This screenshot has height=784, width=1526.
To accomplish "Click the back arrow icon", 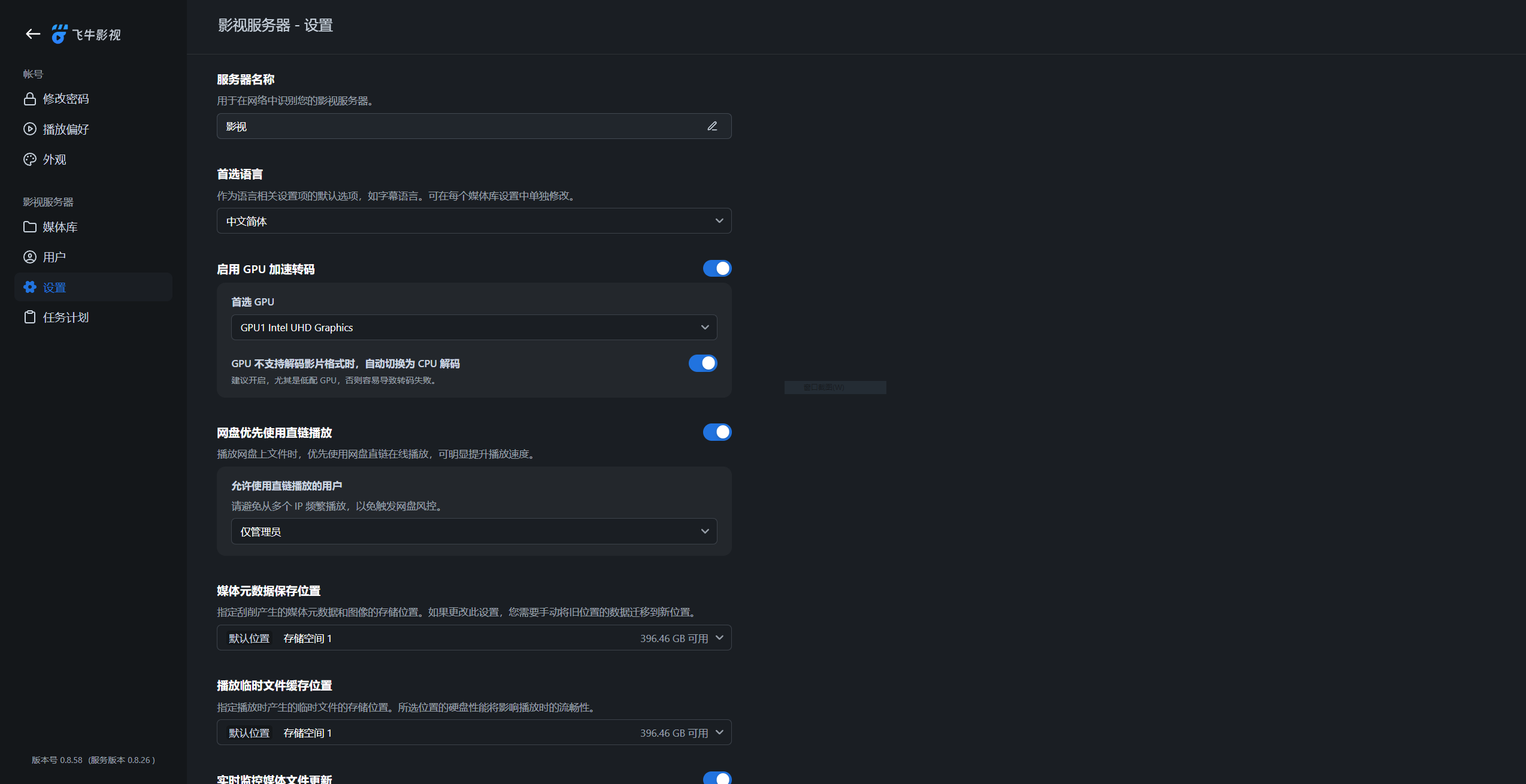I will pyautogui.click(x=33, y=34).
